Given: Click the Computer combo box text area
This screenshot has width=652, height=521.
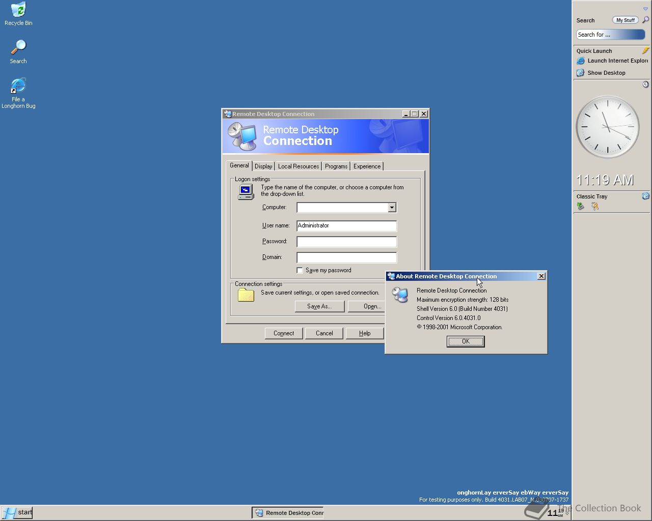Looking at the screenshot, I should 342,208.
